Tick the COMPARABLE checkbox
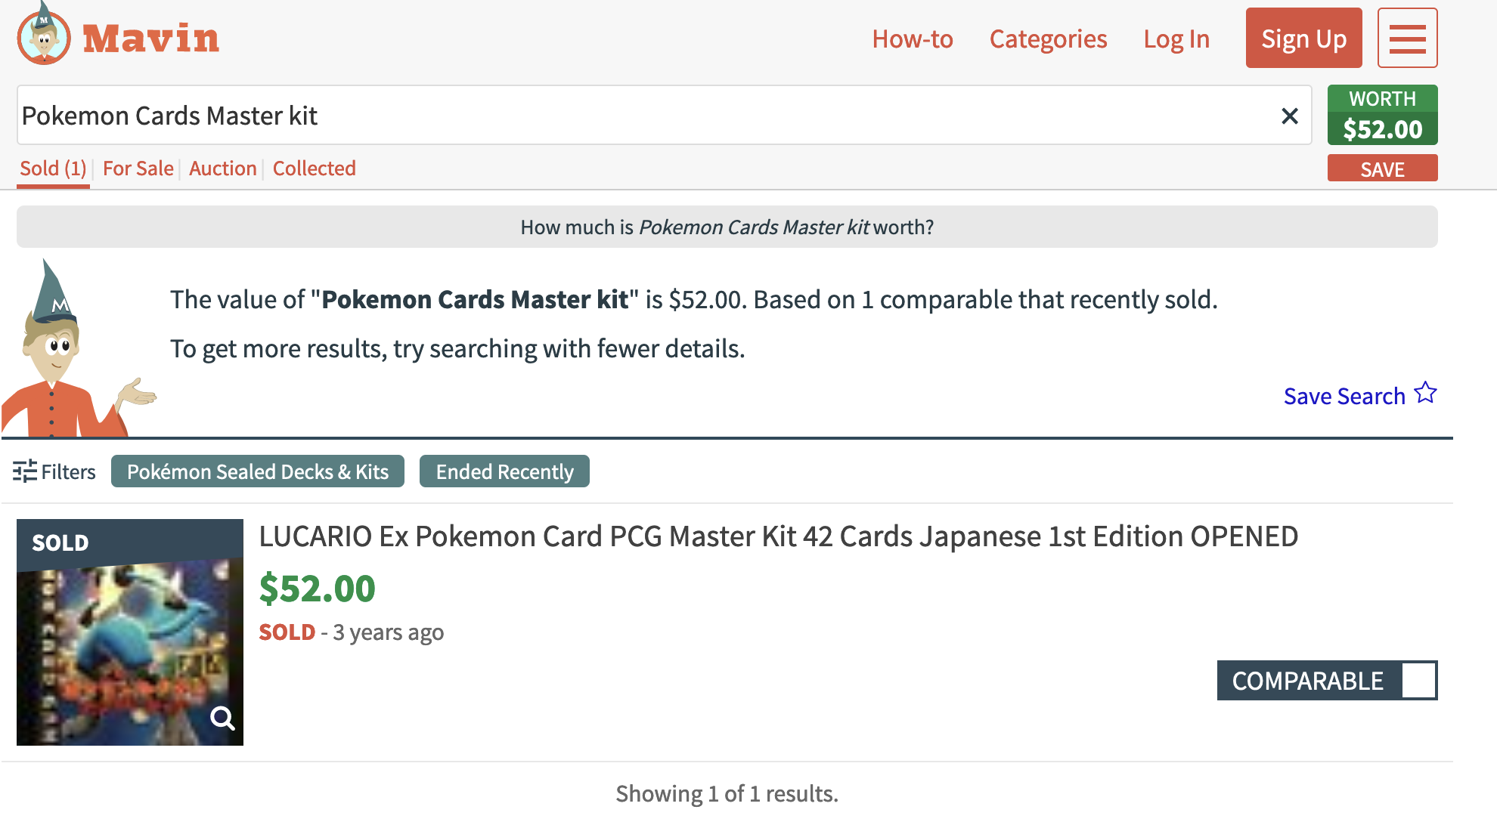The image size is (1497, 822). pos(1418,681)
